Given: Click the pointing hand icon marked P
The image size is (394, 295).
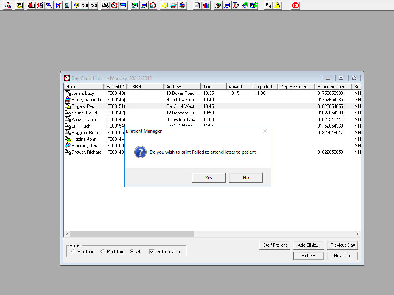Looking at the screenshot, I should (93, 5).
